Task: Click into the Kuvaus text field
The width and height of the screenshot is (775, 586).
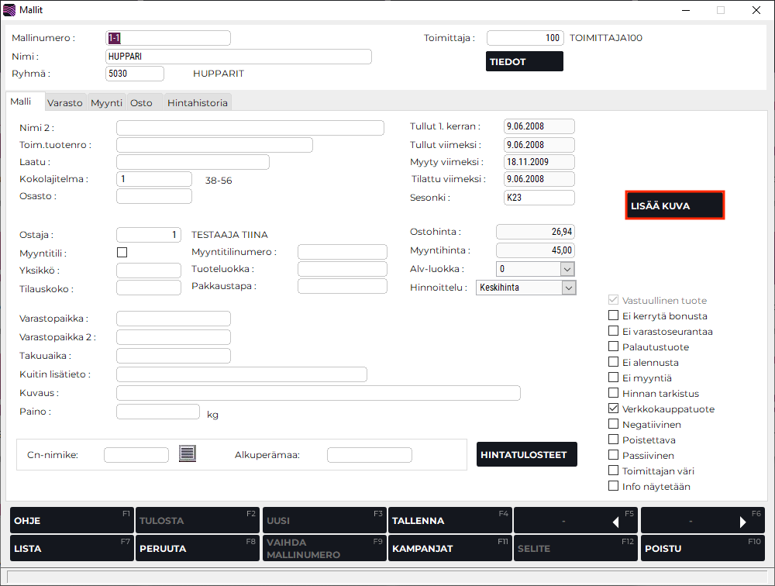Action: [318, 393]
